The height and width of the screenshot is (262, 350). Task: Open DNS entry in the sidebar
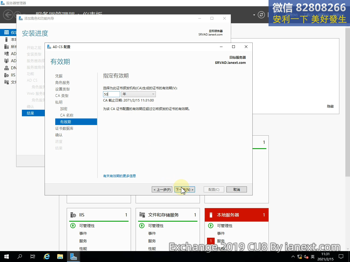10,68
